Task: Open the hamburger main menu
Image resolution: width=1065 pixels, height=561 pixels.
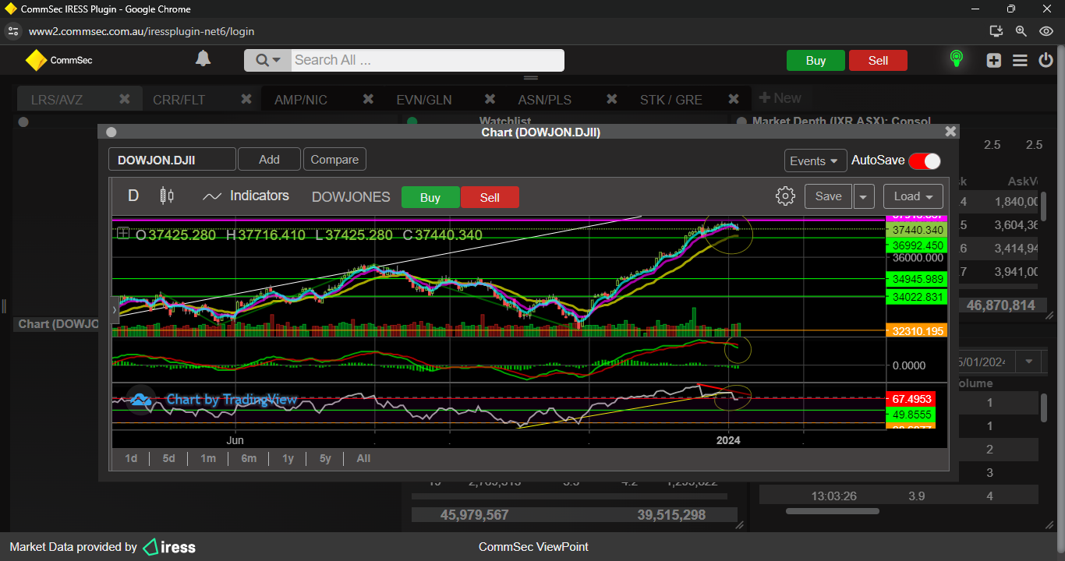Action: [1020, 60]
